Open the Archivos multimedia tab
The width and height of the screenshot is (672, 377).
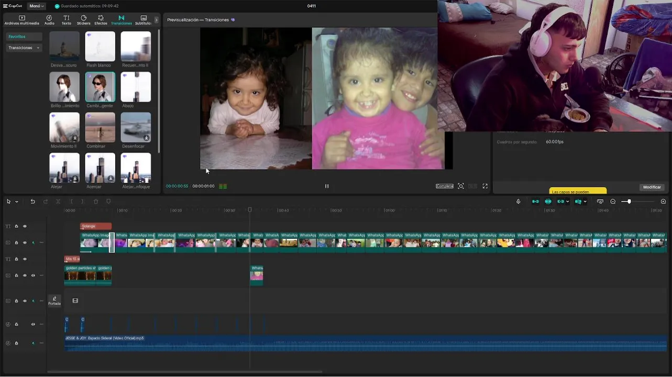click(x=21, y=20)
